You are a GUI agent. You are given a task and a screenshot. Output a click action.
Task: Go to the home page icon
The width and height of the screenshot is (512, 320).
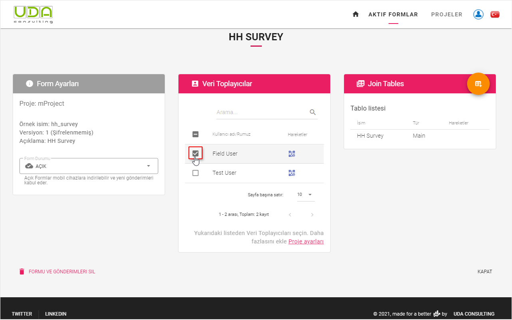point(355,14)
